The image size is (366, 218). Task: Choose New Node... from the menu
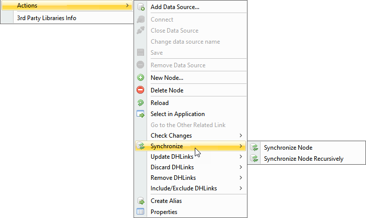[167, 78]
